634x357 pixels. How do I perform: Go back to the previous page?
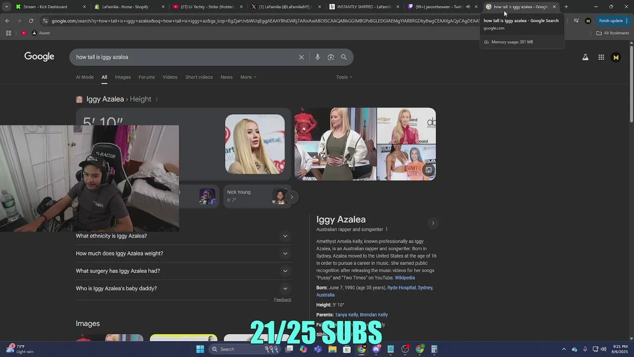click(7, 21)
